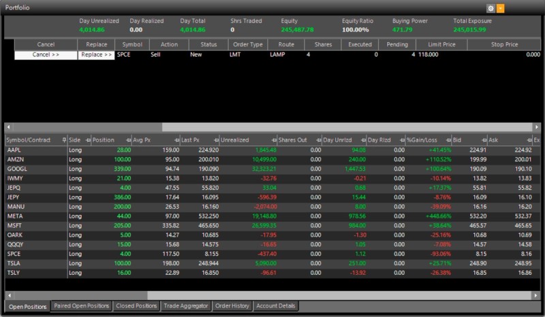Click left arrow of positions bottom scrollbar
The width and height of the screenshot is (545, 317).
pyautogui.click(x=10, y=295)
